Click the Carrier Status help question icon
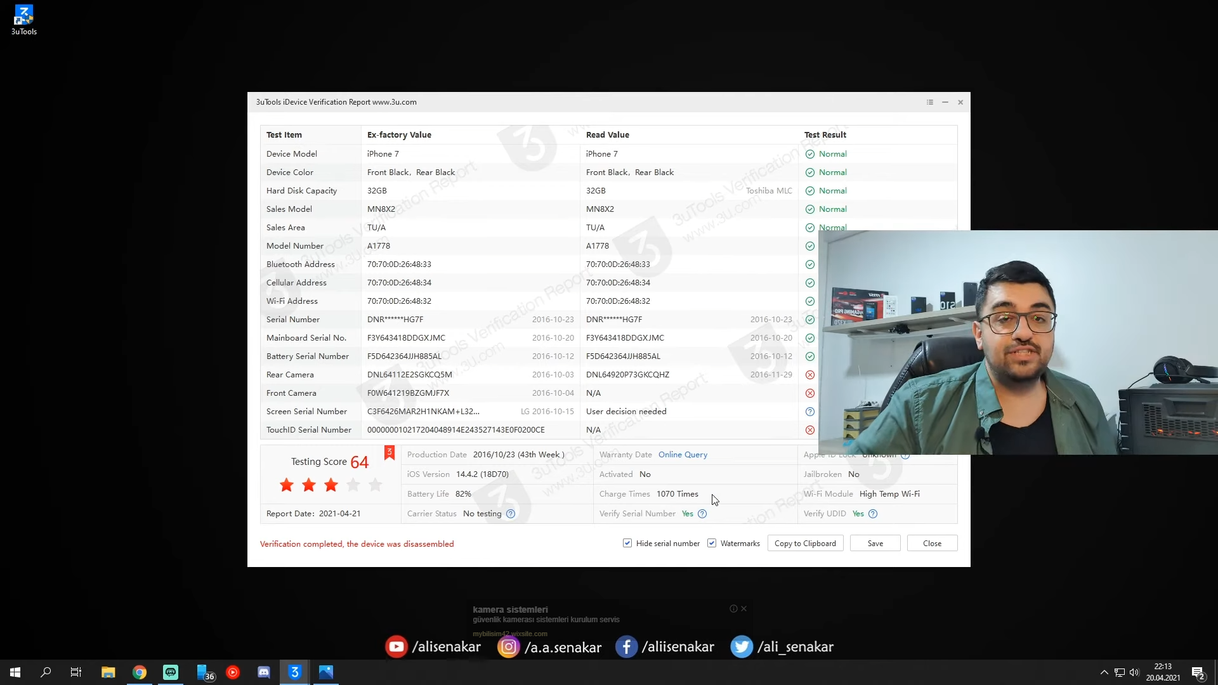This screenshot has width=1218, height=685. (511, 514)
